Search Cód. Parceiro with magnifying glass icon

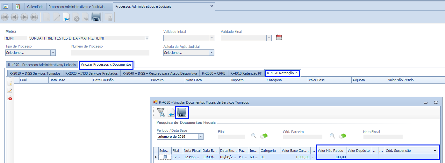tap(332, 136)
